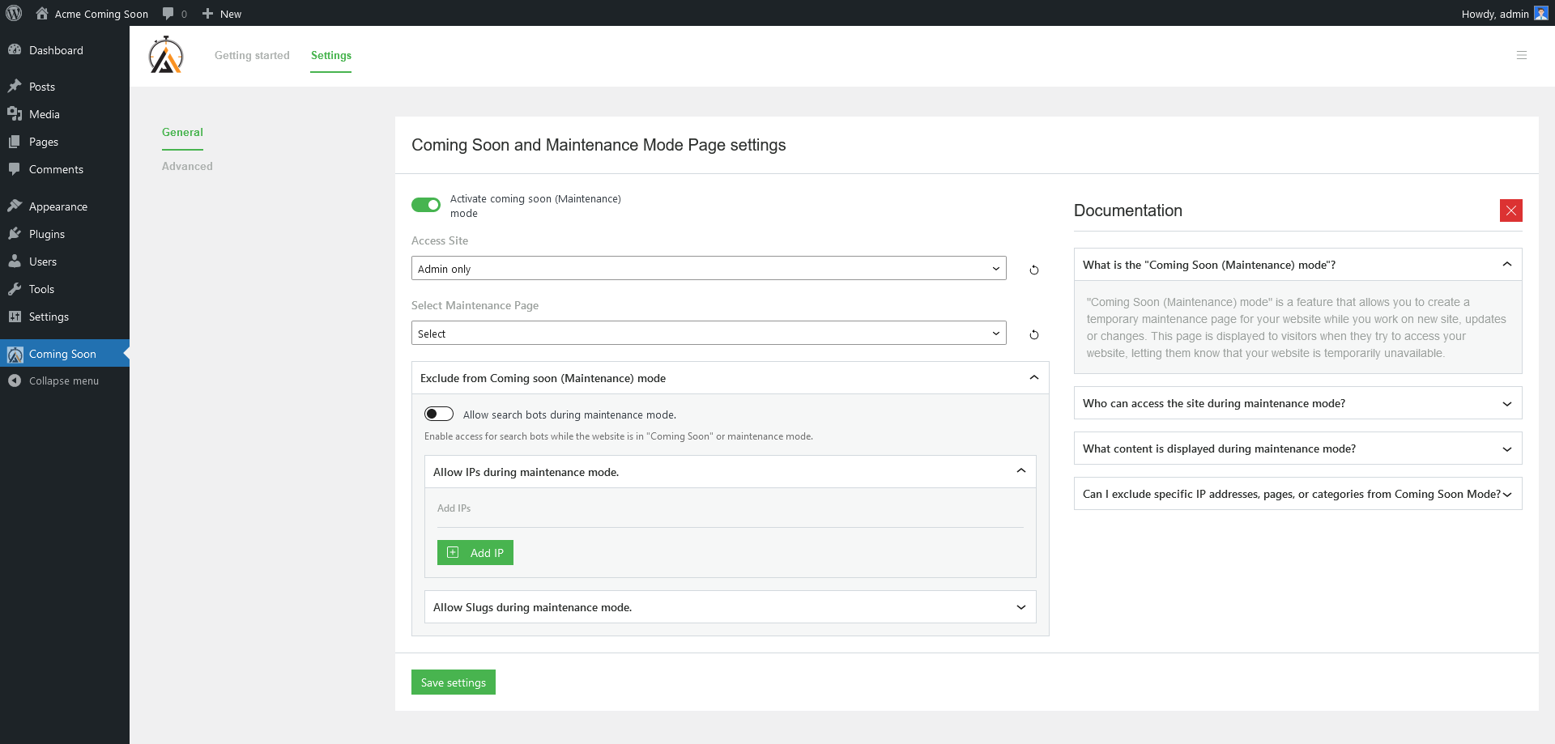The width and height of the screenshot is (1555, 744).
Task: Collapse the What is the Coming Soon mode question
Action: 1298,265
